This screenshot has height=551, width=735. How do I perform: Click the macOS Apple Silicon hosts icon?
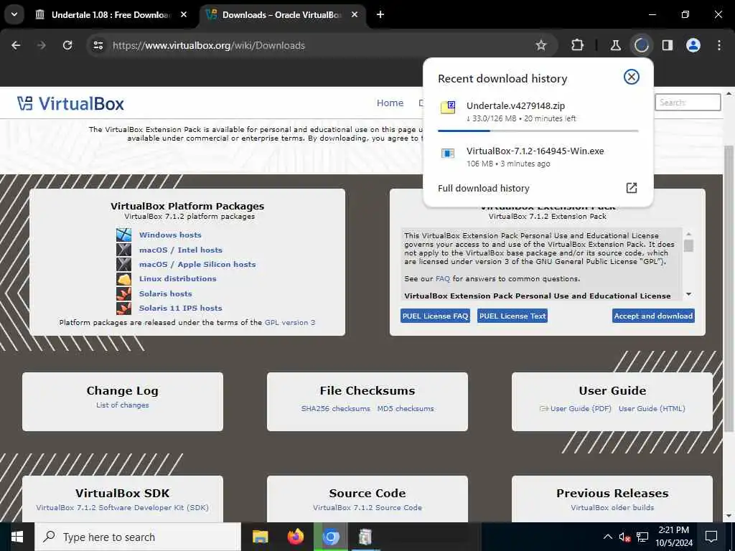coord(123,264)
